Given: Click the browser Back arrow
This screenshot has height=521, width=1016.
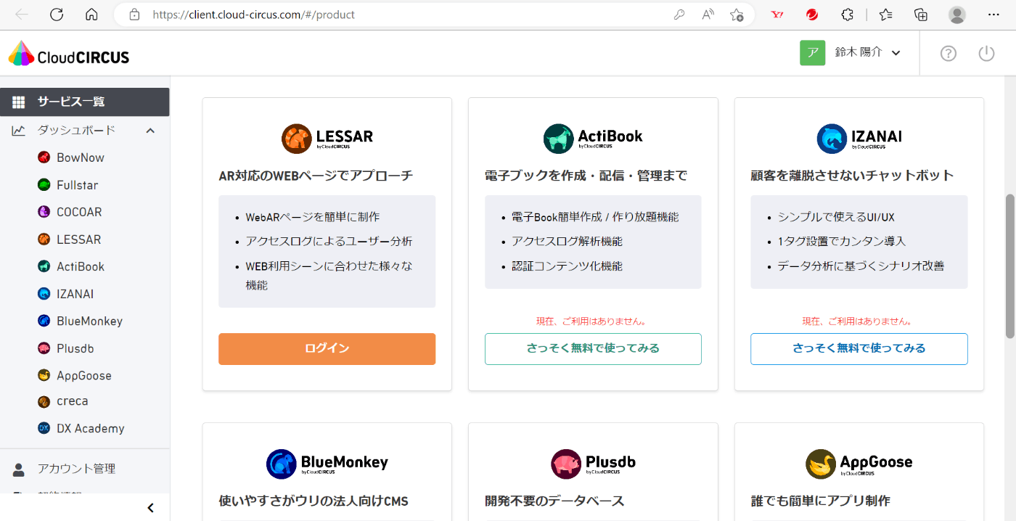Looking at the screenshot, I should 22,15.
